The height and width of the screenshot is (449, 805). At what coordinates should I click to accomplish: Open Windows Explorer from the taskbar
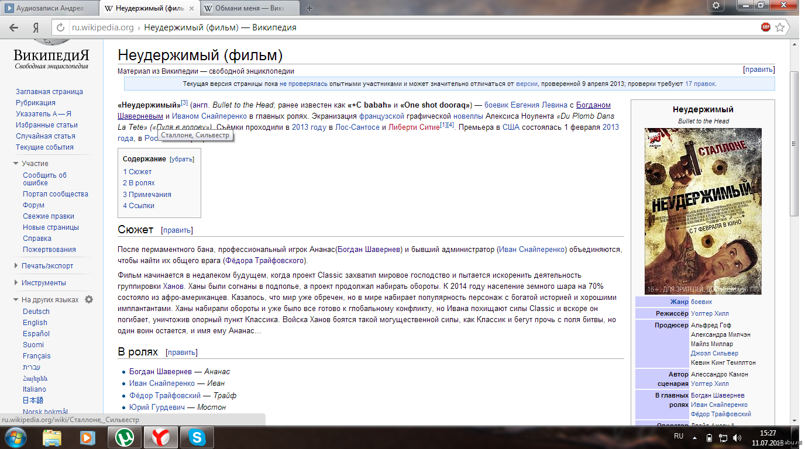coord(52,437)
